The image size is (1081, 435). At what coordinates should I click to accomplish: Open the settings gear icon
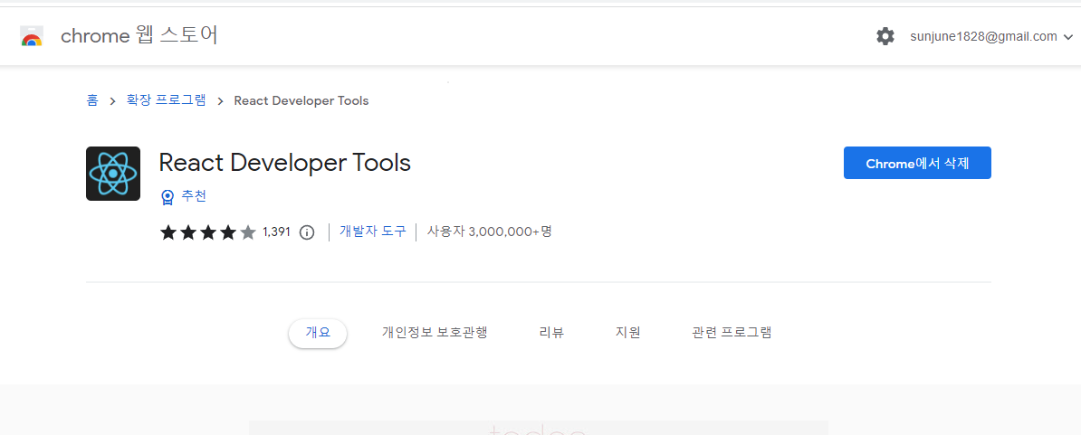885,36
